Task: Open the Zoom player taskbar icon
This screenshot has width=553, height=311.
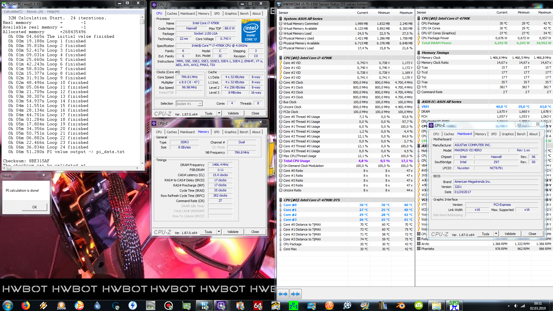Action: (x=61, y=305)
